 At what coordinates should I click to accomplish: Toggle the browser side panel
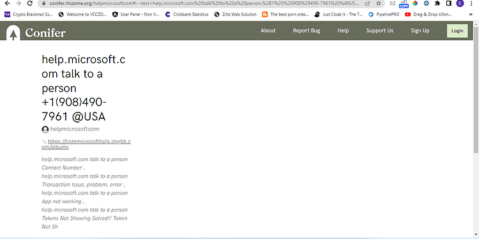[x=449, y=3]
